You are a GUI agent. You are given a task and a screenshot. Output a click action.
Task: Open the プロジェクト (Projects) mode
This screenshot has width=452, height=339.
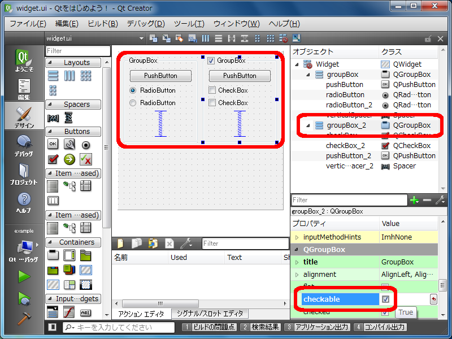[23, 173]
